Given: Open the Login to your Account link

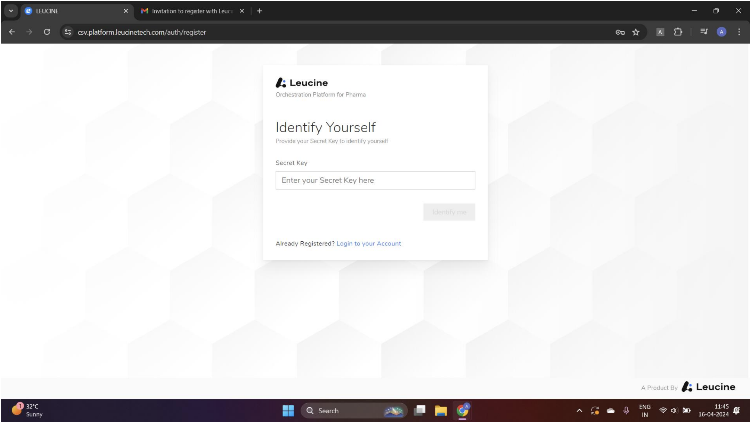Looking at the screenshot, I should point(368,244).
